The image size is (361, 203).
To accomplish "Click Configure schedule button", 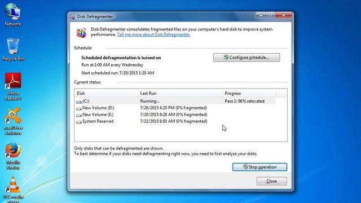I will [246, 58].
